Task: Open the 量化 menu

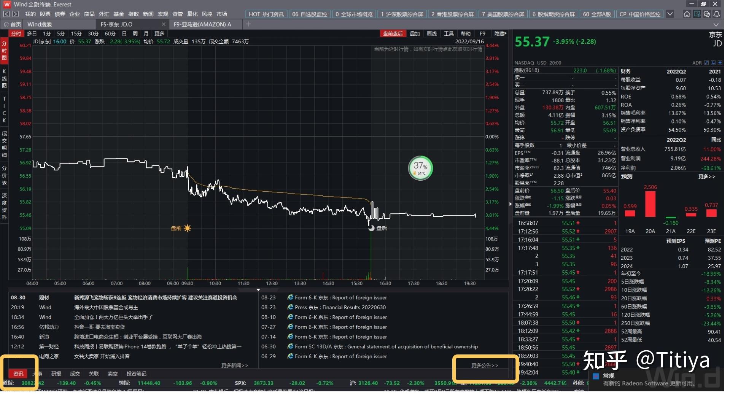Action: click(193, 14)
